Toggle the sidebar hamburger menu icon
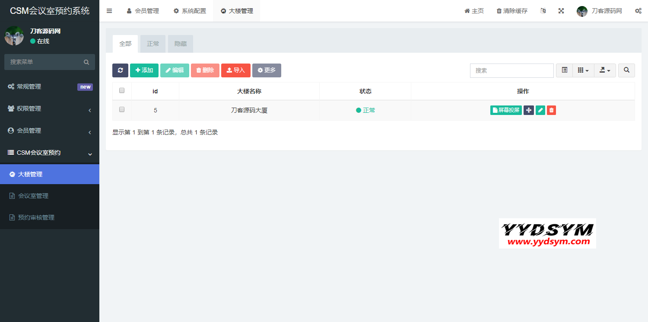This screenshot has height=322, width=648. pos(109,11)
